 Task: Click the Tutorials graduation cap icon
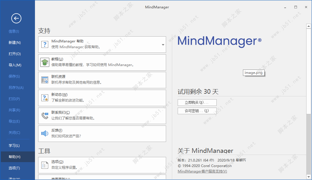coord(45,62)
